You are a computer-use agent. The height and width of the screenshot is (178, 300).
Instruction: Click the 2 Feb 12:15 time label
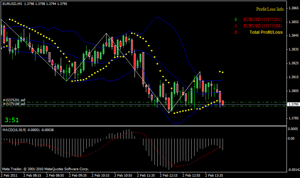(169, 175)
